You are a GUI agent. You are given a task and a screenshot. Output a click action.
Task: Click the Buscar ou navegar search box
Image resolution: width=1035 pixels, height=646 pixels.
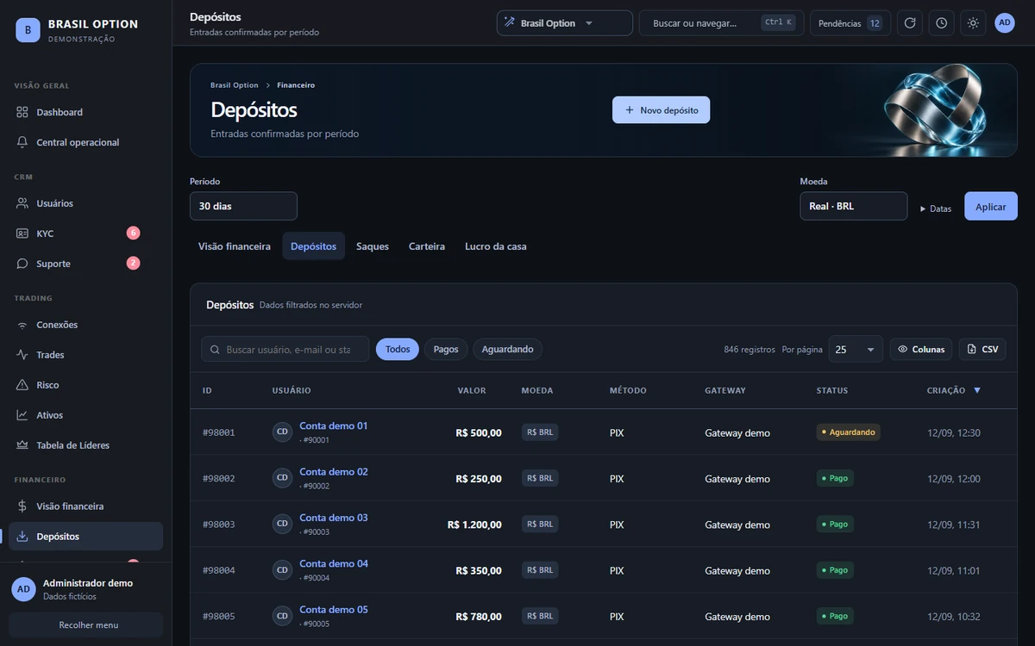(x=721, y=23)
